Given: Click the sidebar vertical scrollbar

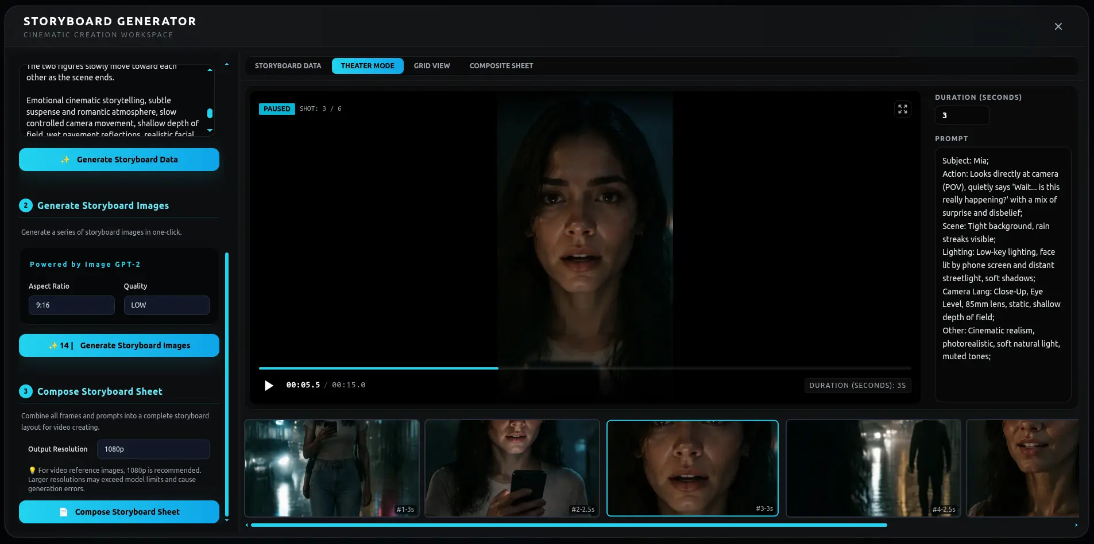Looking at the screenshot, I should (227, 384).
